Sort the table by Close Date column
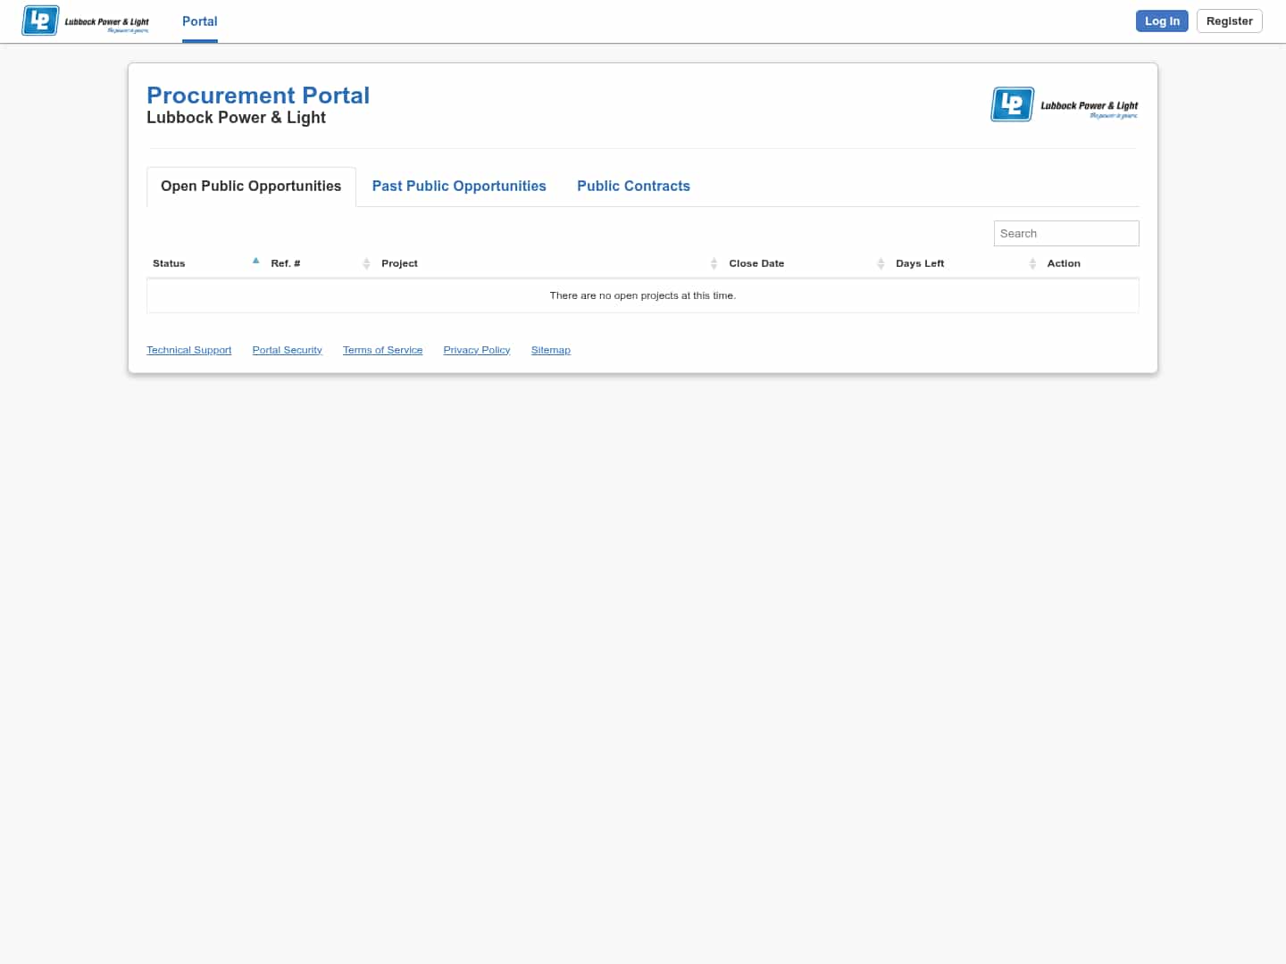Screen dimensions: 1286x964 (x=806, y=263)
